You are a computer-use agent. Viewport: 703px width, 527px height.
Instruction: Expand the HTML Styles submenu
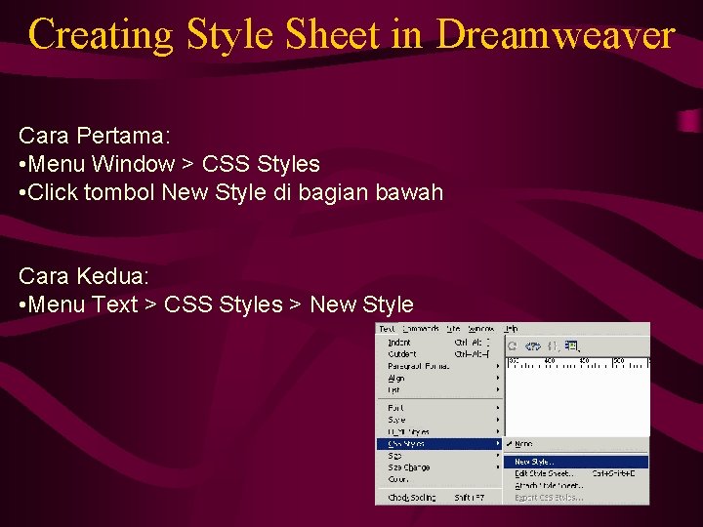click(x=439, y=432)
